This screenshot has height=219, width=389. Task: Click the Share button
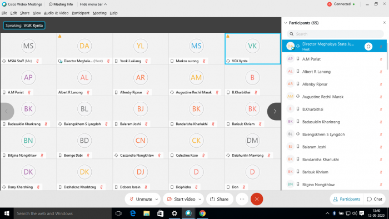(x=220, y=199)
